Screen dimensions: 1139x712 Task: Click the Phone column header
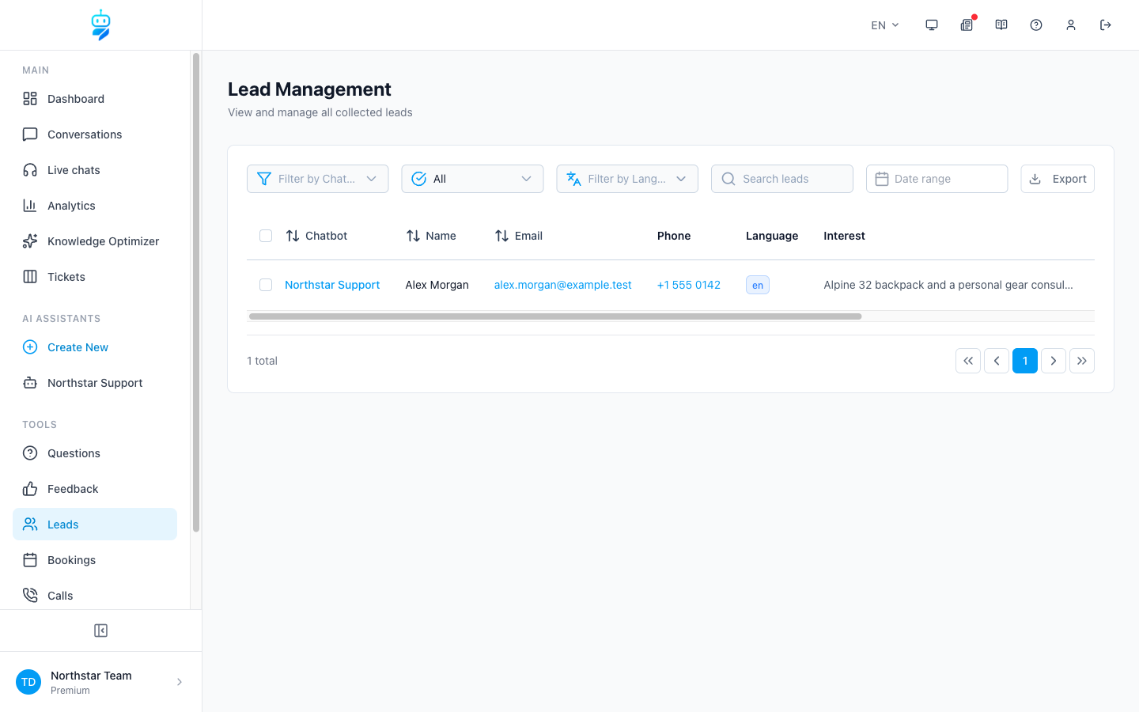coord(674,236)
